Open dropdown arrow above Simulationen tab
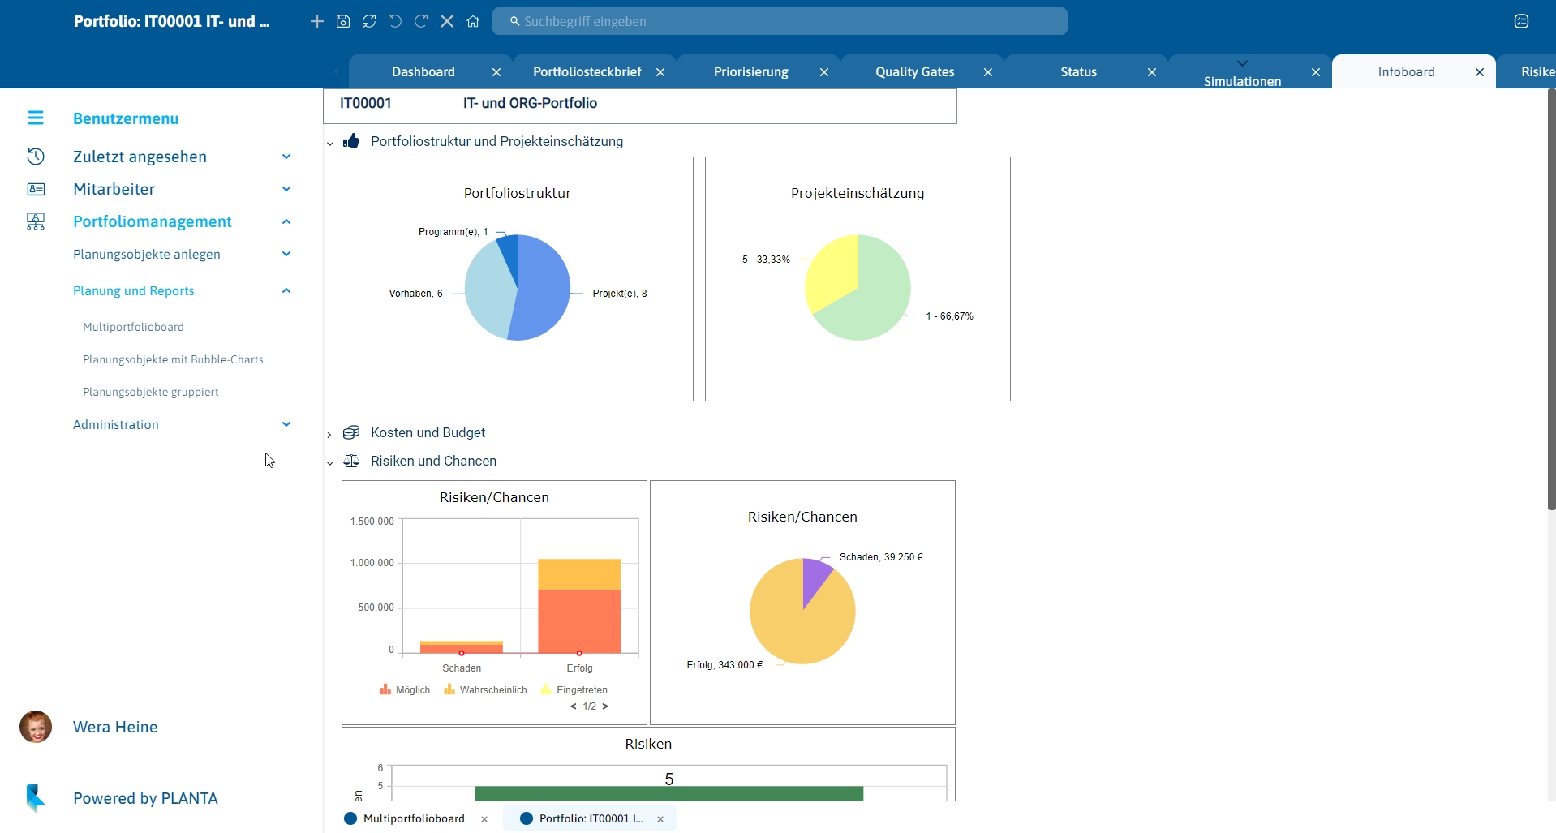This screenshot has width=1556, height=833. [1242, 62]
